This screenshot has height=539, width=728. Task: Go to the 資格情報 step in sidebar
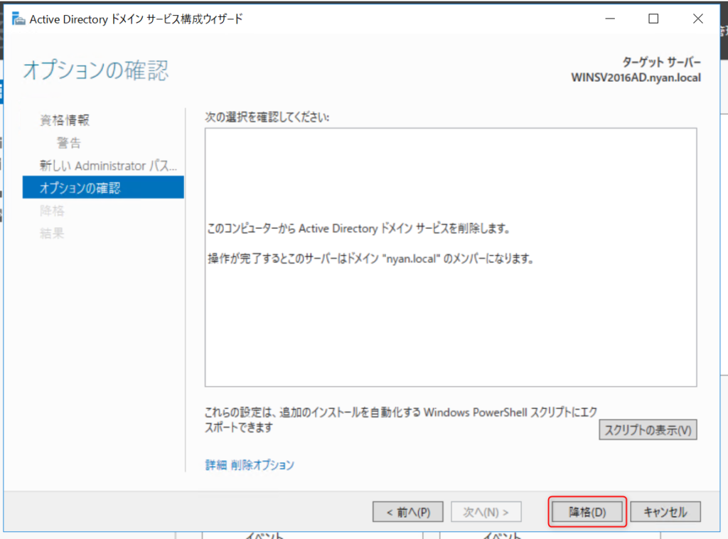point(65,120)
